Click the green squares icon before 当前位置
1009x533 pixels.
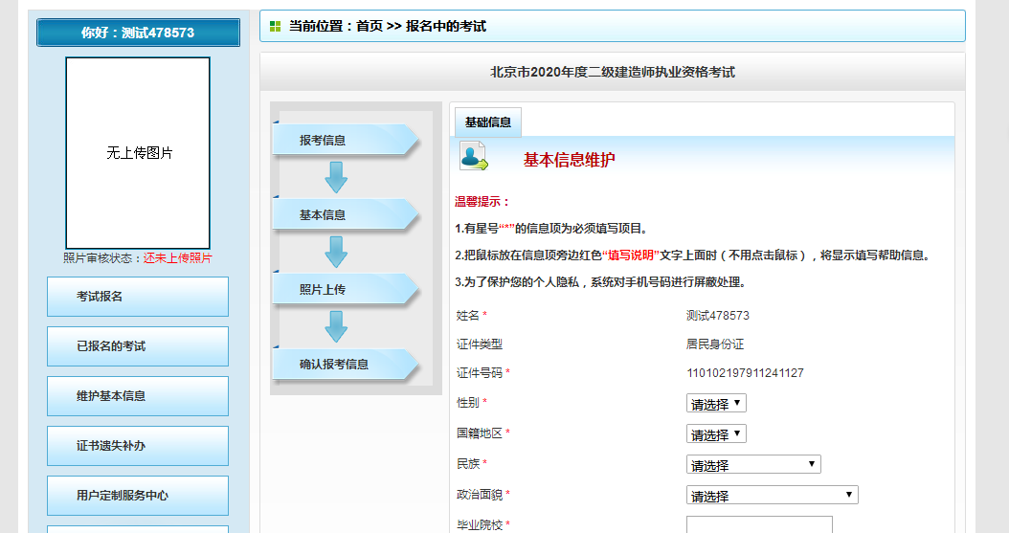click(276, 26)
